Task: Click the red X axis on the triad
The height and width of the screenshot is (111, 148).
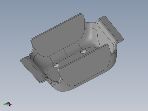Action: [10, 104]
